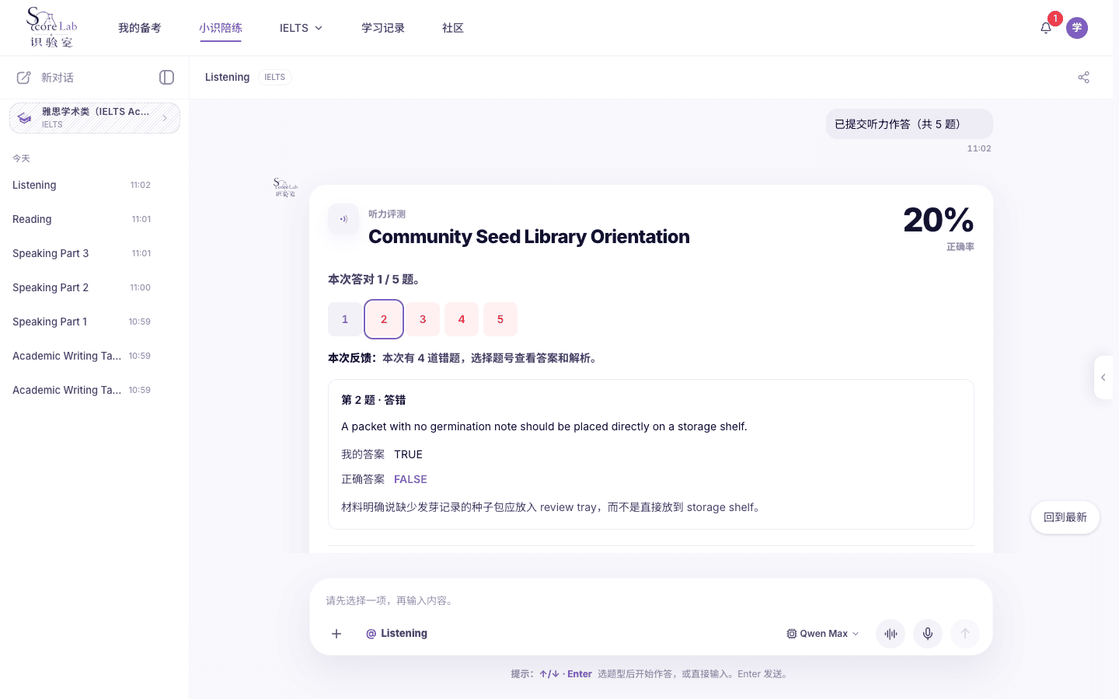Start a new chat with the compose icon
The width and height of the screenshot is (1119, 699).
24,78
